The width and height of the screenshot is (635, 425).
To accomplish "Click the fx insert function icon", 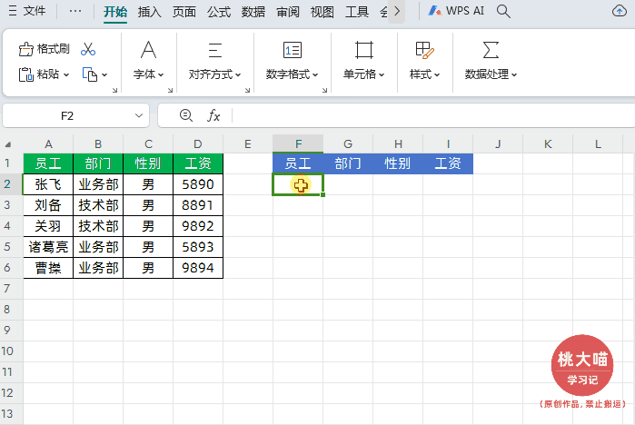I will pyautogui.click(x=214, y=115).
